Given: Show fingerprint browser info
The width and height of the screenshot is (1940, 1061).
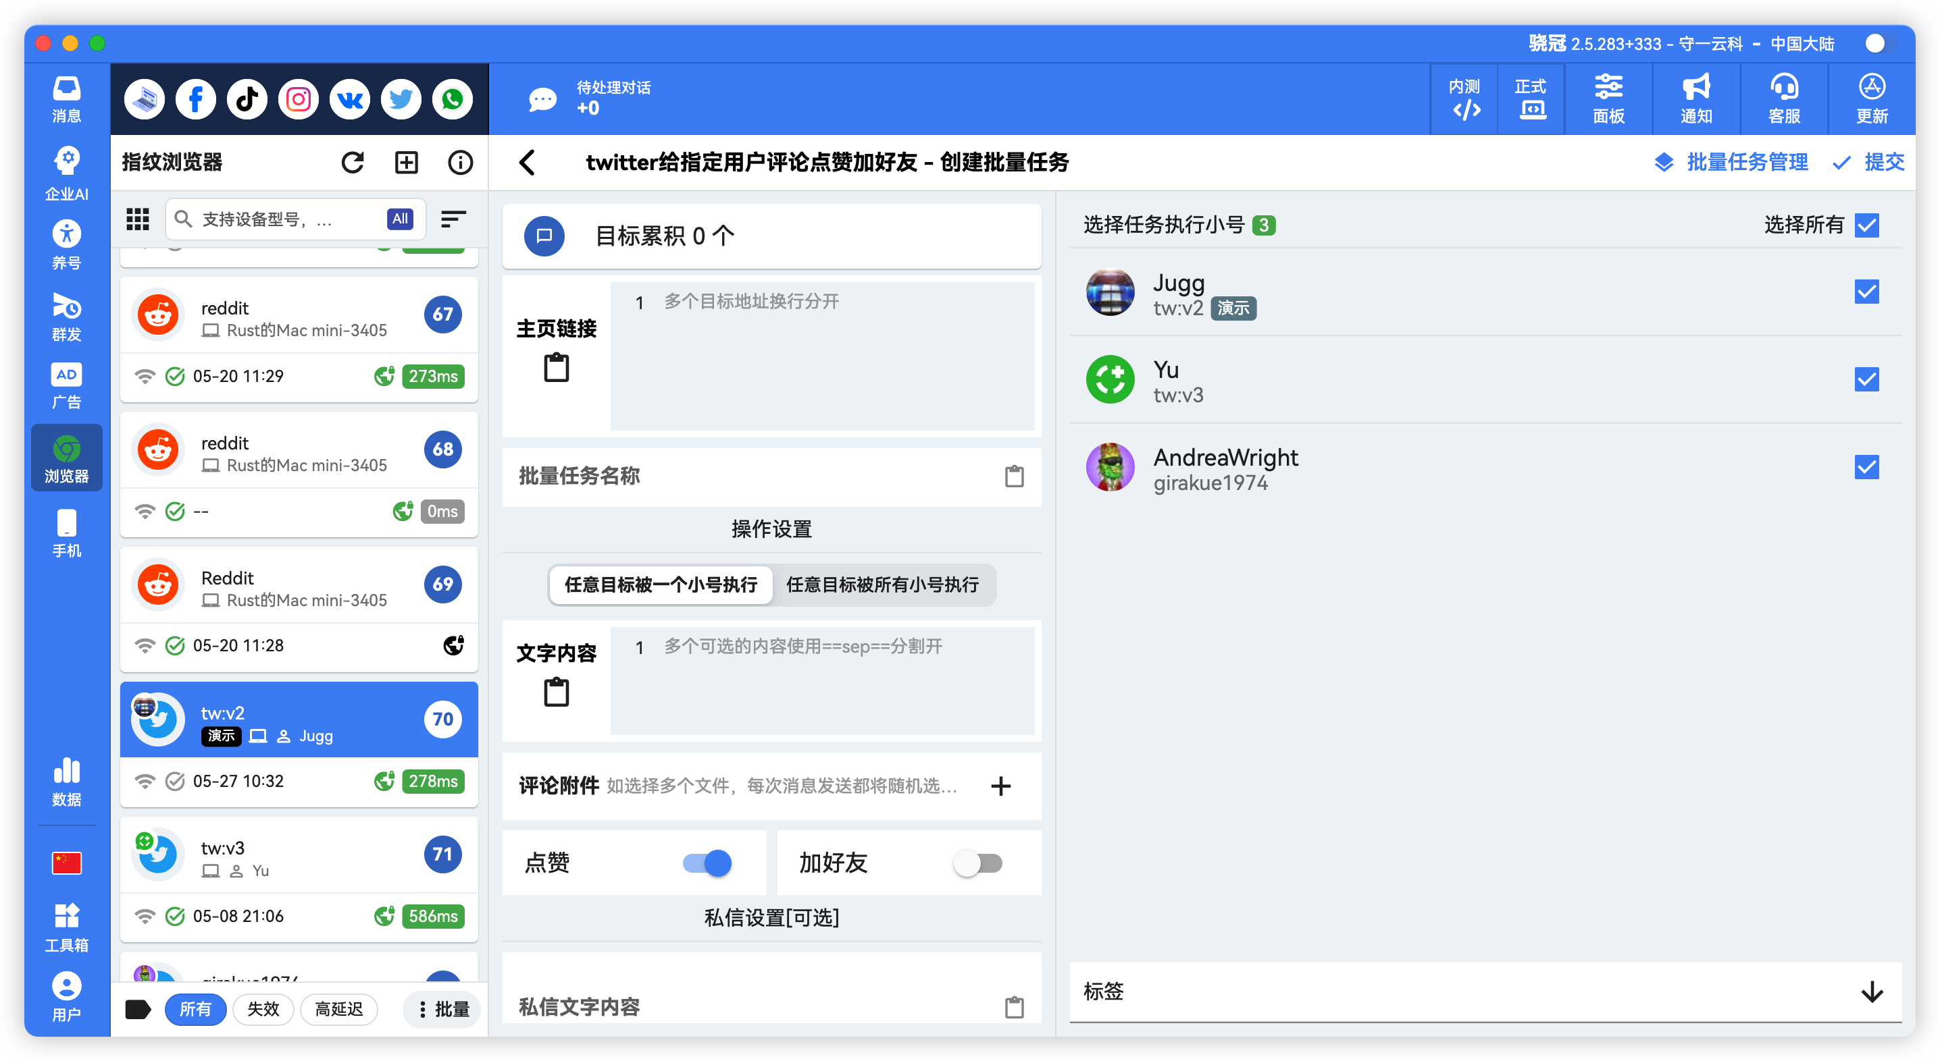Looking at the screenshot, I should coord(460,162).
